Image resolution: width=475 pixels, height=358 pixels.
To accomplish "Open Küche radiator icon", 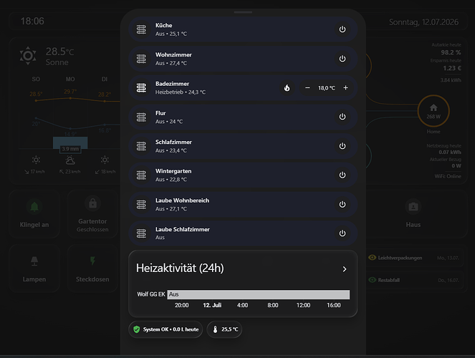I will pyautogui.click(x=141, y=29).
